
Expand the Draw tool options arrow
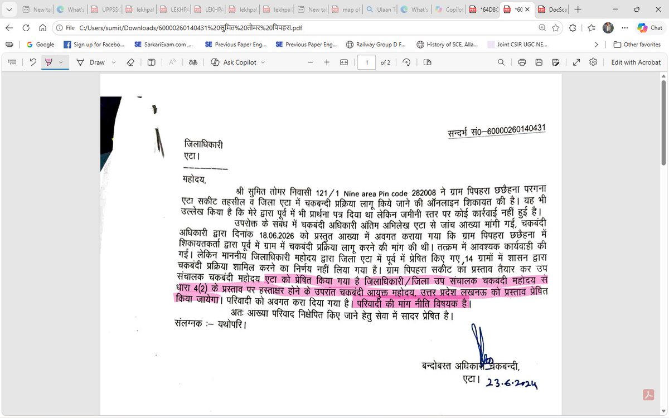coord(114,62)
